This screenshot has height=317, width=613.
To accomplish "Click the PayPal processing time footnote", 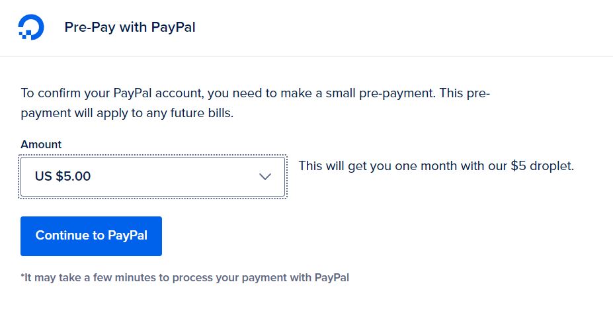I will (x=185, y=278).
